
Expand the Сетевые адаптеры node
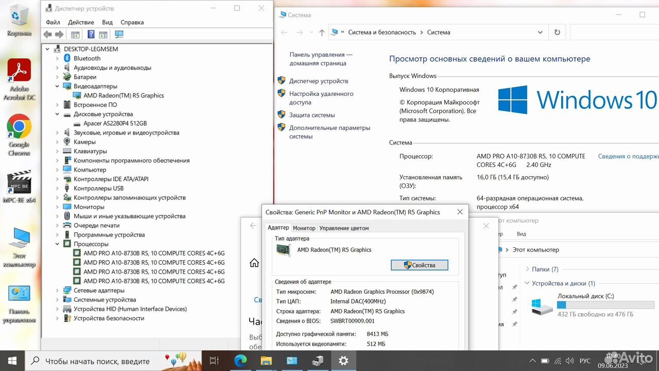(57, 290)
